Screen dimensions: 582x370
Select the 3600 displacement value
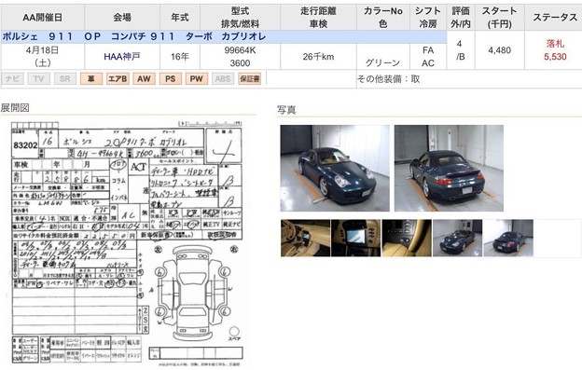point(240,63)
